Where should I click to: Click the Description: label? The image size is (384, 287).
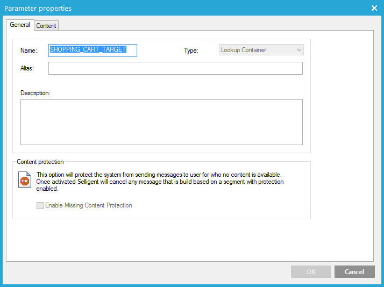(35, 93)
